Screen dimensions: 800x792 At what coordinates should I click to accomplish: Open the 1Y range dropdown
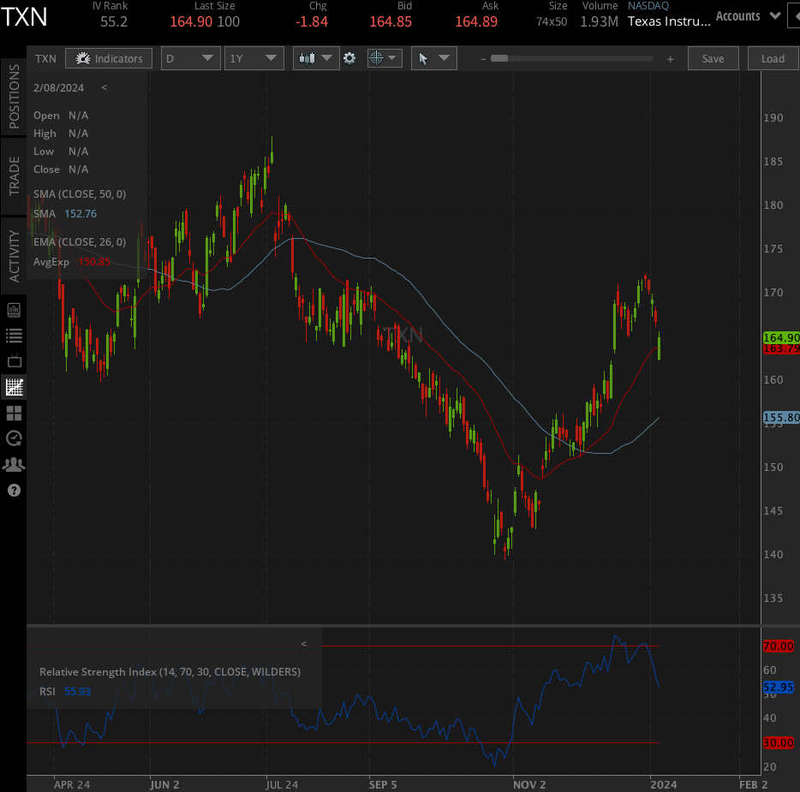click(254, 58)
